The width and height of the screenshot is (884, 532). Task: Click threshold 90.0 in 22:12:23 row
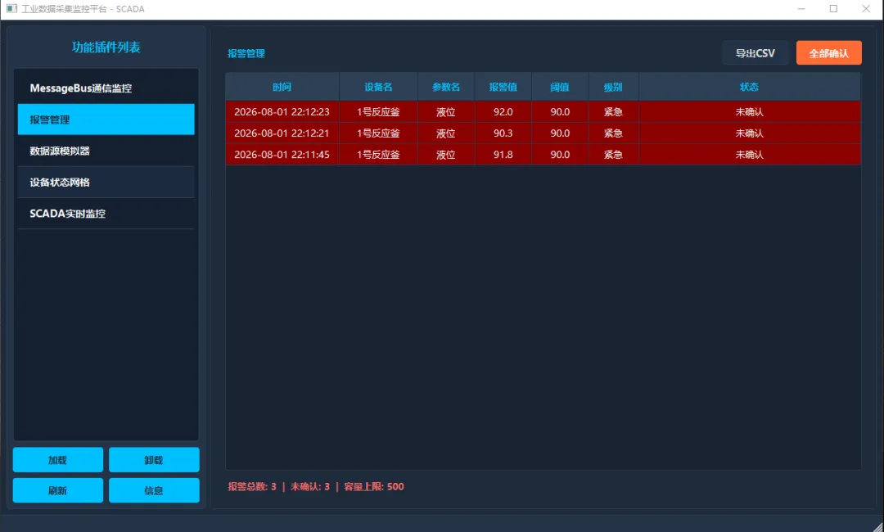[x=560, y=111]
